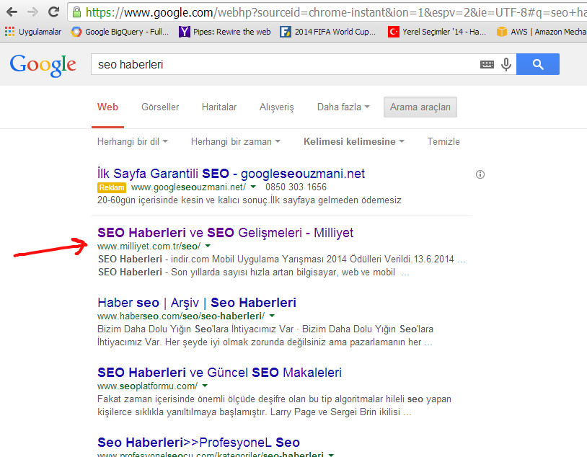Click the phone number 0850 303 1656
The image size is (587, 457).
[x=296, y=187]
